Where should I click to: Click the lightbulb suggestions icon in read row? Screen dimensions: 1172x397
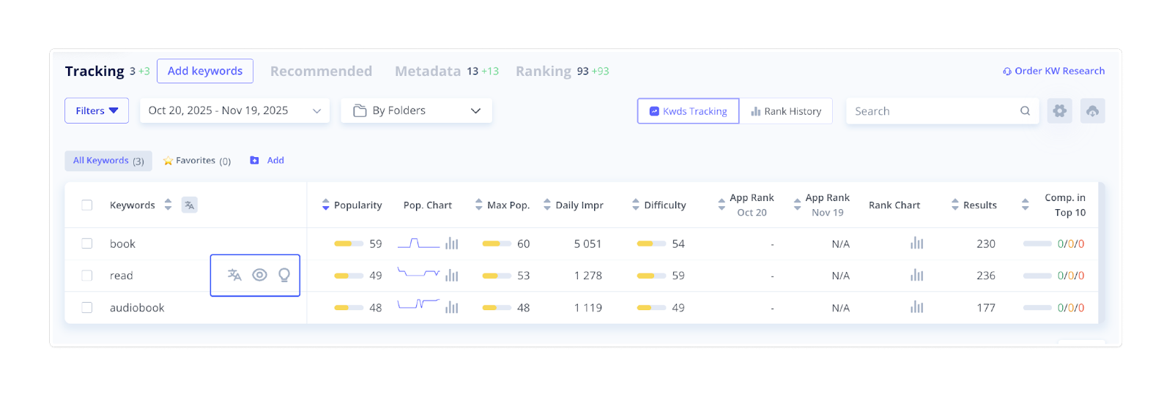point(284,275)
